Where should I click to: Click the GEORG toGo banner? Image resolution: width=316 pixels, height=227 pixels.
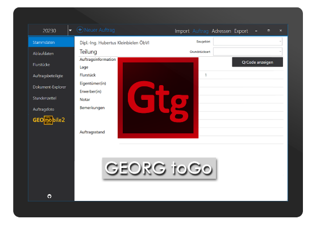[x=159, y=169]
